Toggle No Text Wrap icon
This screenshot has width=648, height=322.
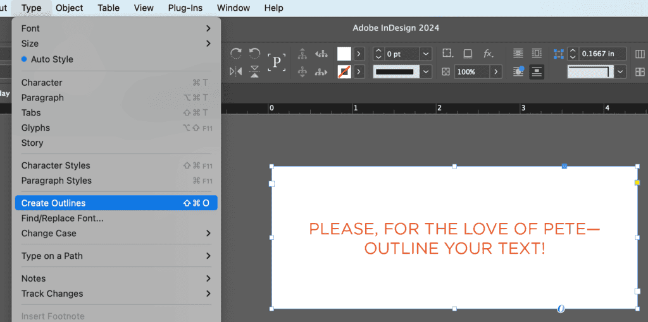click(x=518, y=54)
